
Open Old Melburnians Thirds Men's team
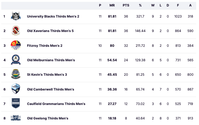point(51,60)
